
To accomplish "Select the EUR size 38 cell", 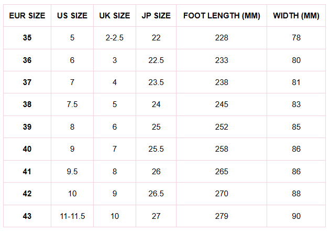I will pyautogui.click(x=27, y=104).
